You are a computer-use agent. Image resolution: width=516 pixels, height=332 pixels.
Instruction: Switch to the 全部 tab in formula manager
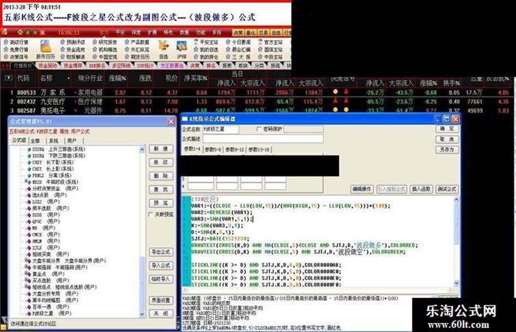pyautogui.click(x=35, y=141)
